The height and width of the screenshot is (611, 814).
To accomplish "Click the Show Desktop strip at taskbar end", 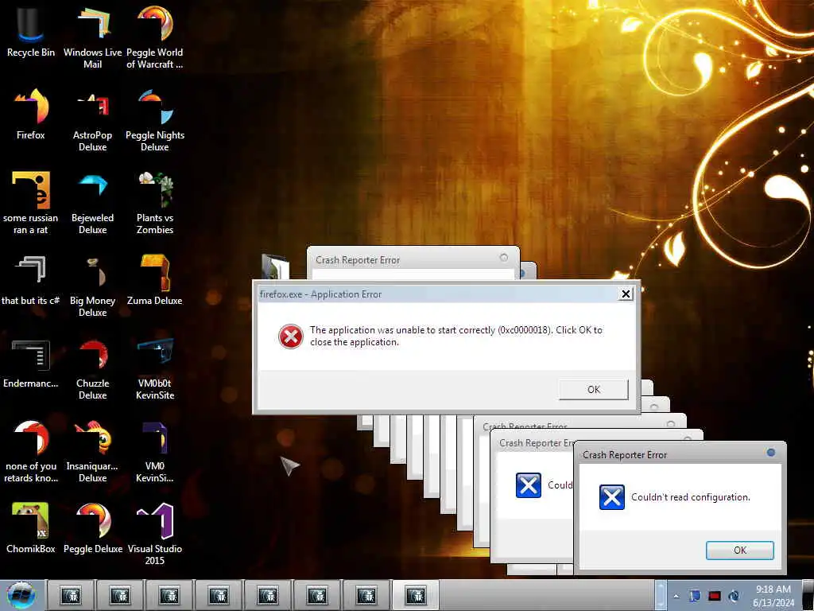I will (x=807, y=595).
